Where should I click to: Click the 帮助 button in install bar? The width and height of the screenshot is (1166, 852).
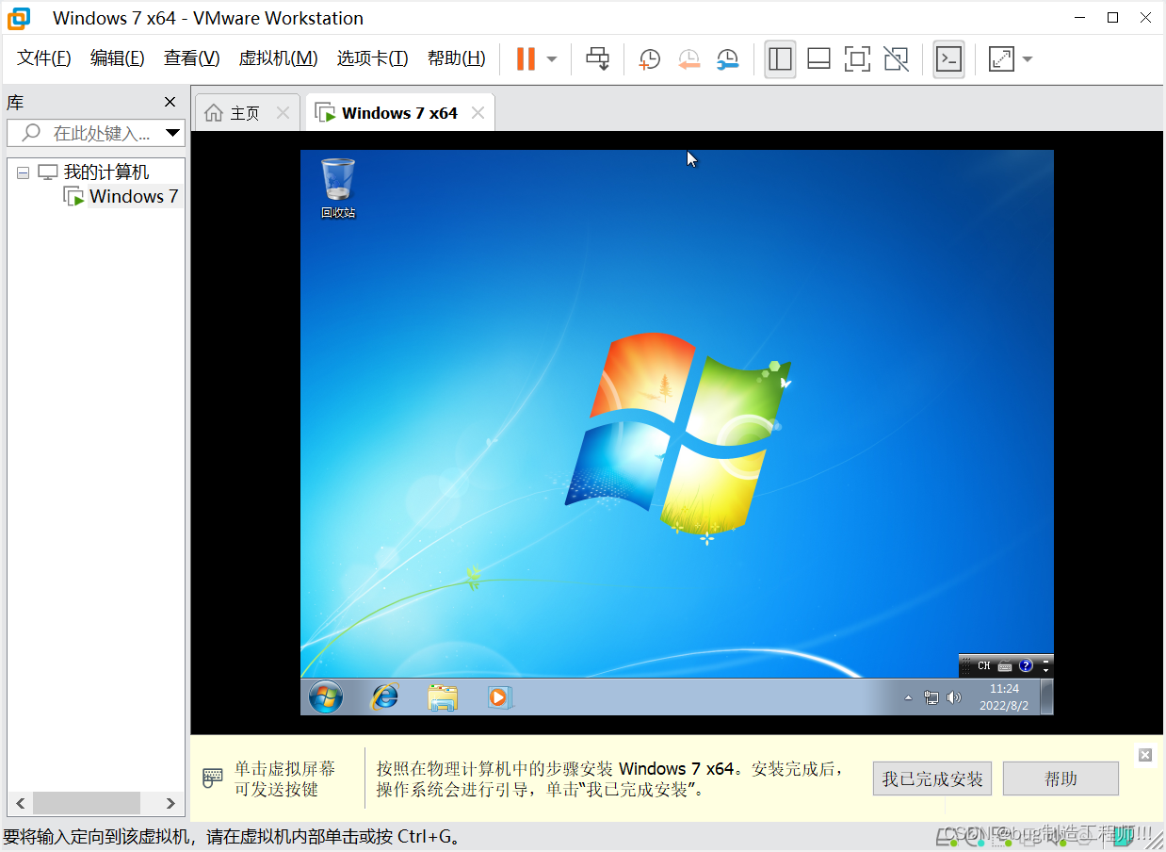click(1061, 778)
